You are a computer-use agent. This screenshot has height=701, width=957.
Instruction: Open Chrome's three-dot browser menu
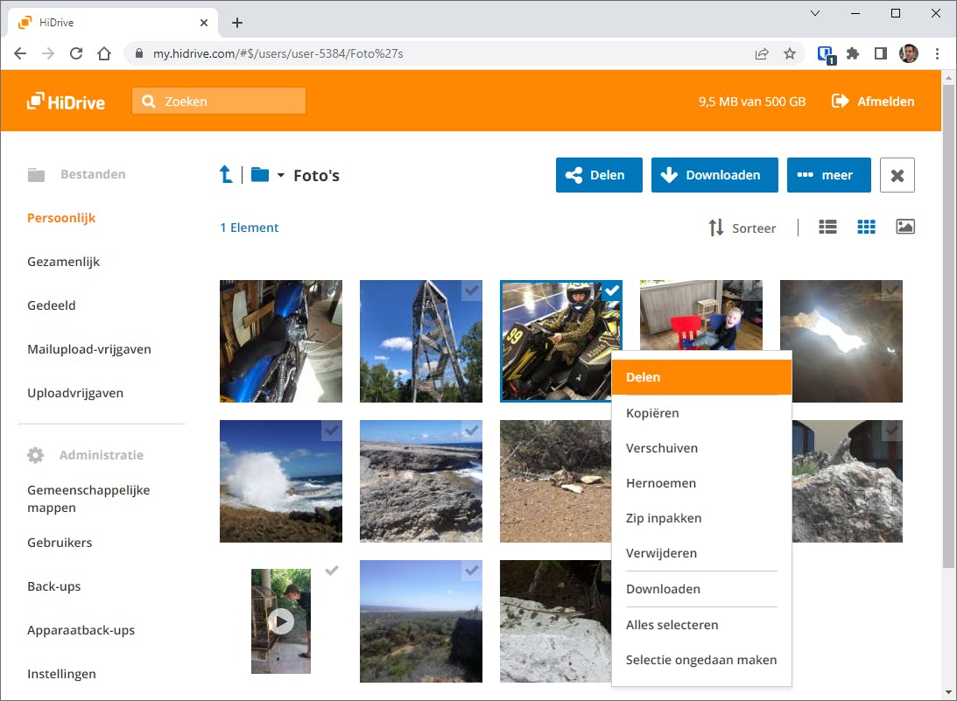[938, 53]
